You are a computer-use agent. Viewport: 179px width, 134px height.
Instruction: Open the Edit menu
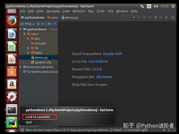click(31, 11)
